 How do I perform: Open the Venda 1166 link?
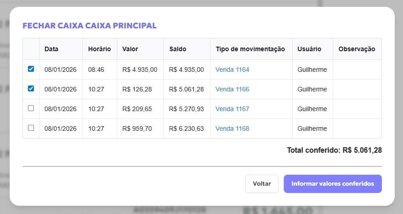tap(232, 89)
